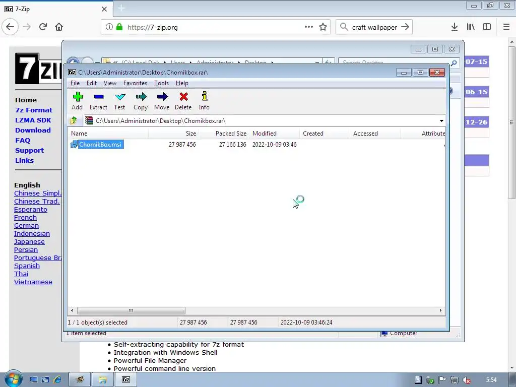516x387 pixels.
Task: Open a new Firefox tab
Action: point(121,9)
